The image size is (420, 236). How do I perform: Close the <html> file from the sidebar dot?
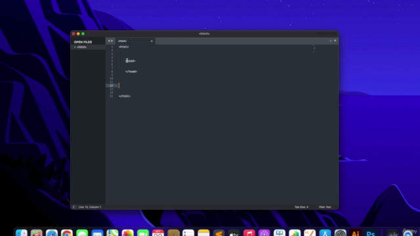tap(75, 47)
